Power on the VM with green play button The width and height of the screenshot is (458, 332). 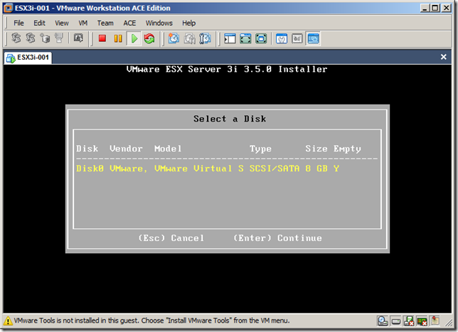134,38
